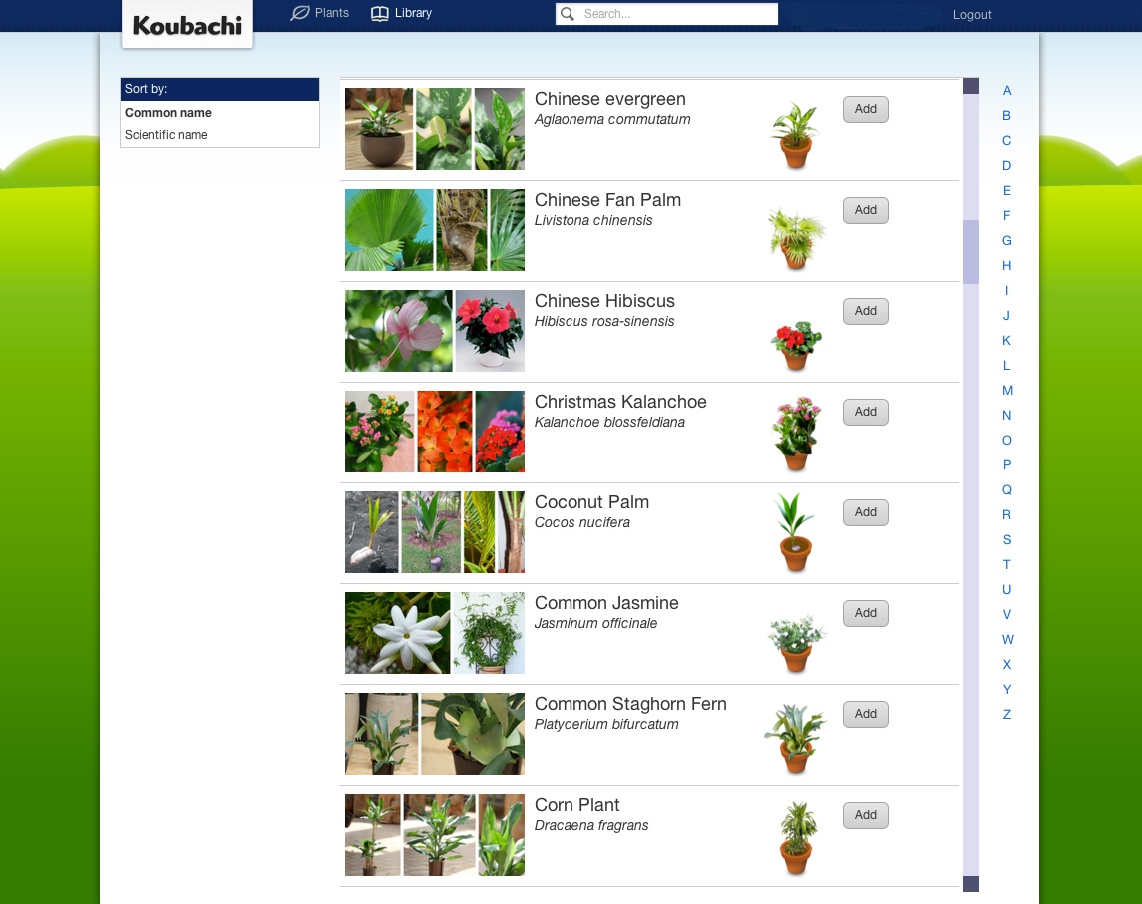Click the magnifying glass search icon
The image size is (1142, 904).
[x=568, y=14]
